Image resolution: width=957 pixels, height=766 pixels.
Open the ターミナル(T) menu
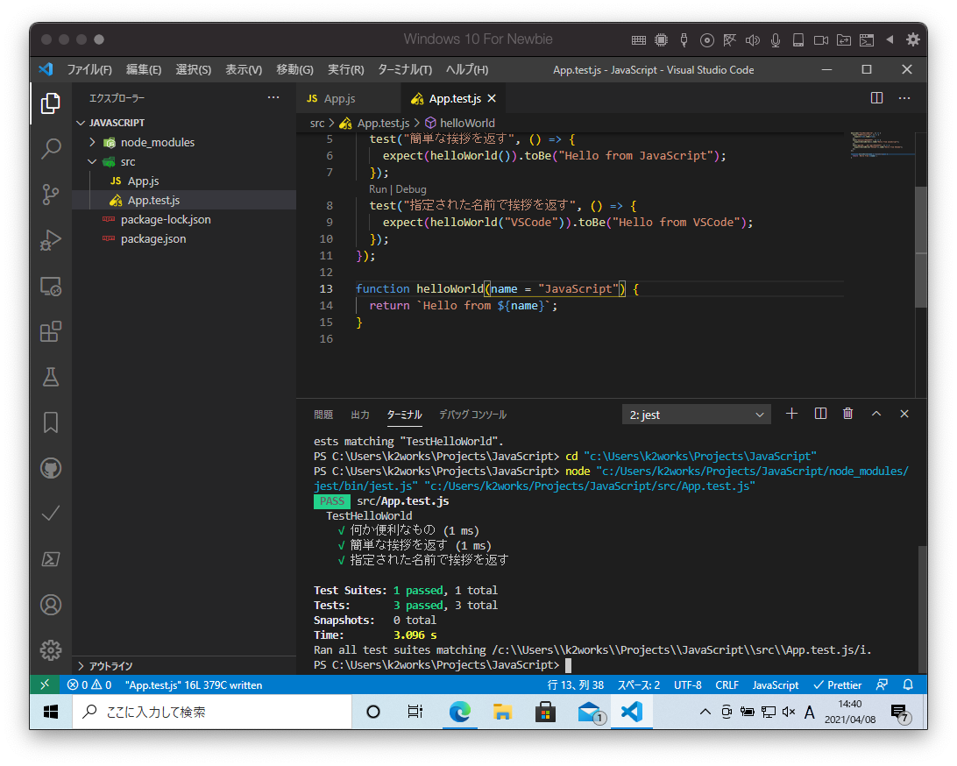tap(404, 70)
